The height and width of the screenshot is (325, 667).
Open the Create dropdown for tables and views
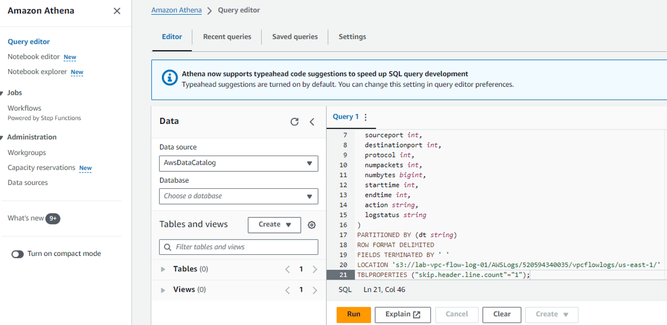click(274, 225)
